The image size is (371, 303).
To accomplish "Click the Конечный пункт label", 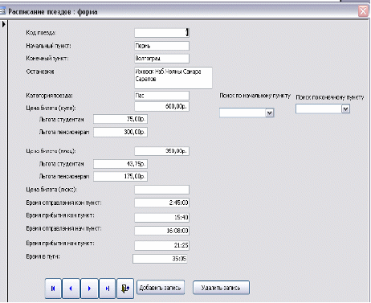I will (x=47, y=59).
